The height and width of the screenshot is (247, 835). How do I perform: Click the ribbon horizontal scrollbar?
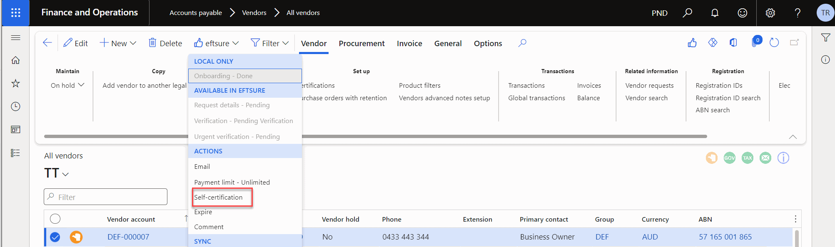click(375, 136)
